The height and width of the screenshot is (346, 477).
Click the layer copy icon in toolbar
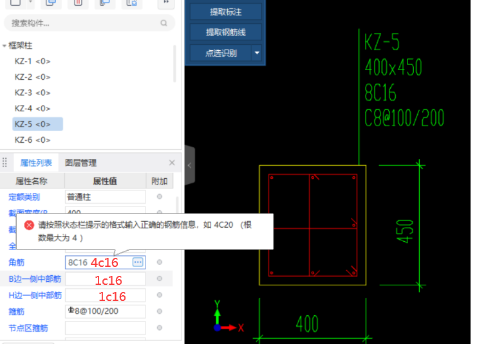tap(105, 3)
